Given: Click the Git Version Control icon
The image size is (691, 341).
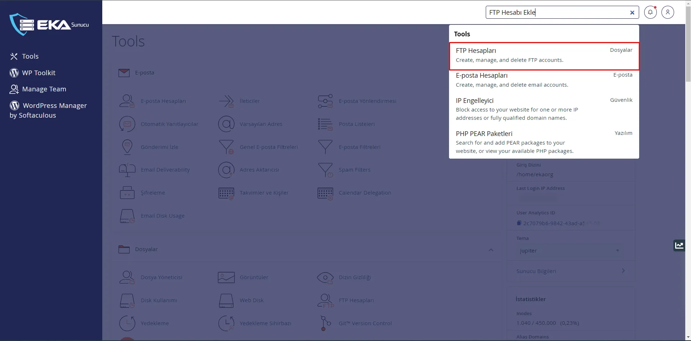Looking at the screenshot, I should click(x=325, y=323).
